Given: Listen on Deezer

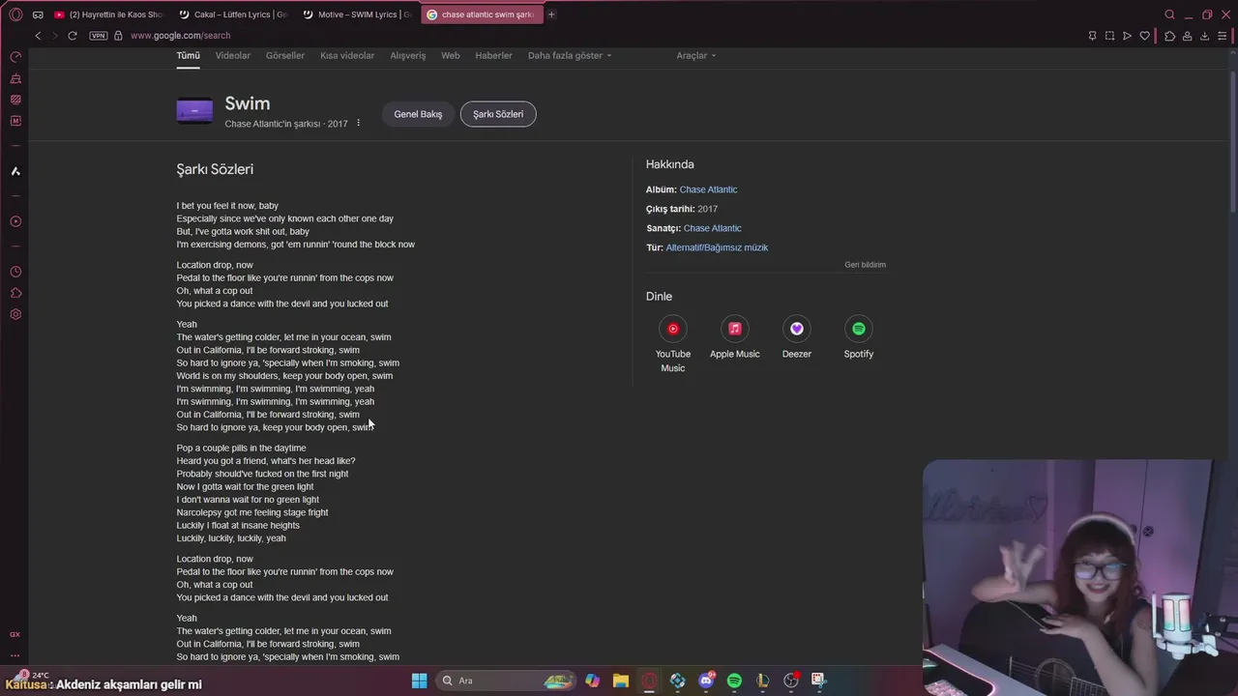Looking at the screenshot, I should (797, 338).
